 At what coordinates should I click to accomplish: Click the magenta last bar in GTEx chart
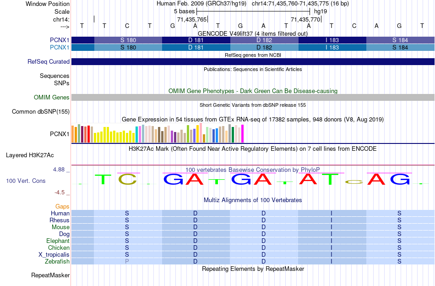pyautogui.click(x=243, y=133)
